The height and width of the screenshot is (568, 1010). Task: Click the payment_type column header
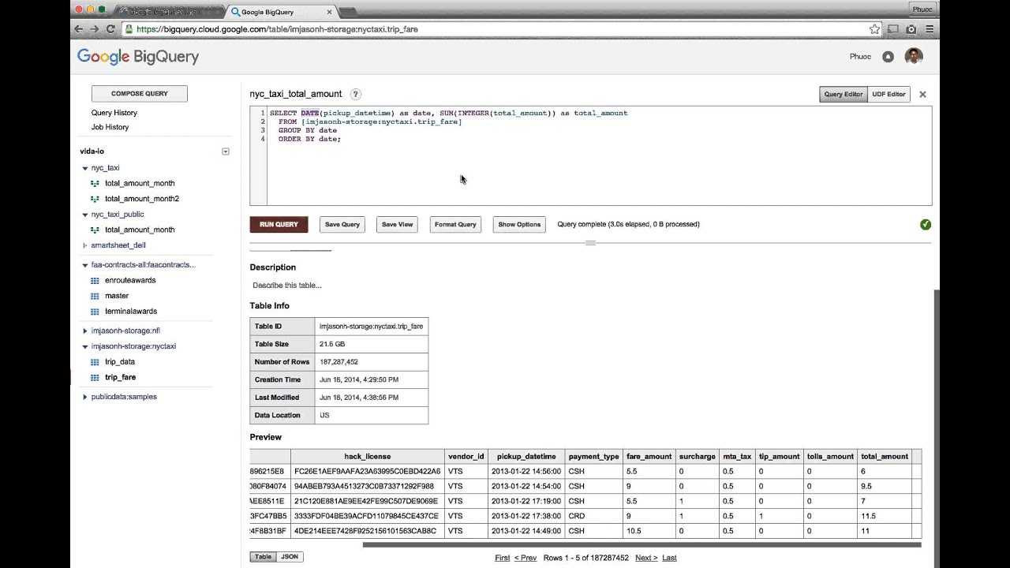click(593, 457)
